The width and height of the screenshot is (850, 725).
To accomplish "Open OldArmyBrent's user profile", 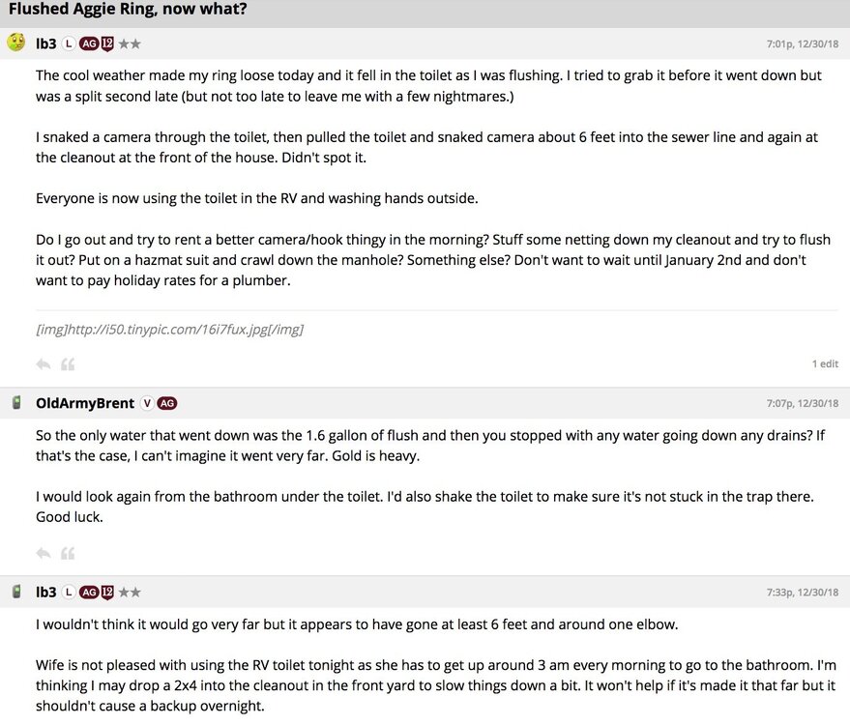I will coord(85,403).
